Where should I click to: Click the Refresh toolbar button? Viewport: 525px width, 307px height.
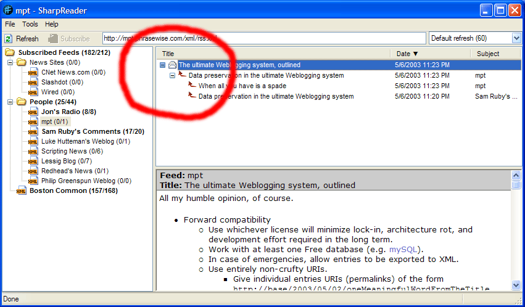coord(22,39)
